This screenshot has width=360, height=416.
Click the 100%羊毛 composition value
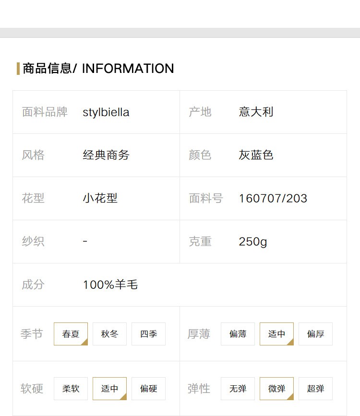tap(110, 285)
